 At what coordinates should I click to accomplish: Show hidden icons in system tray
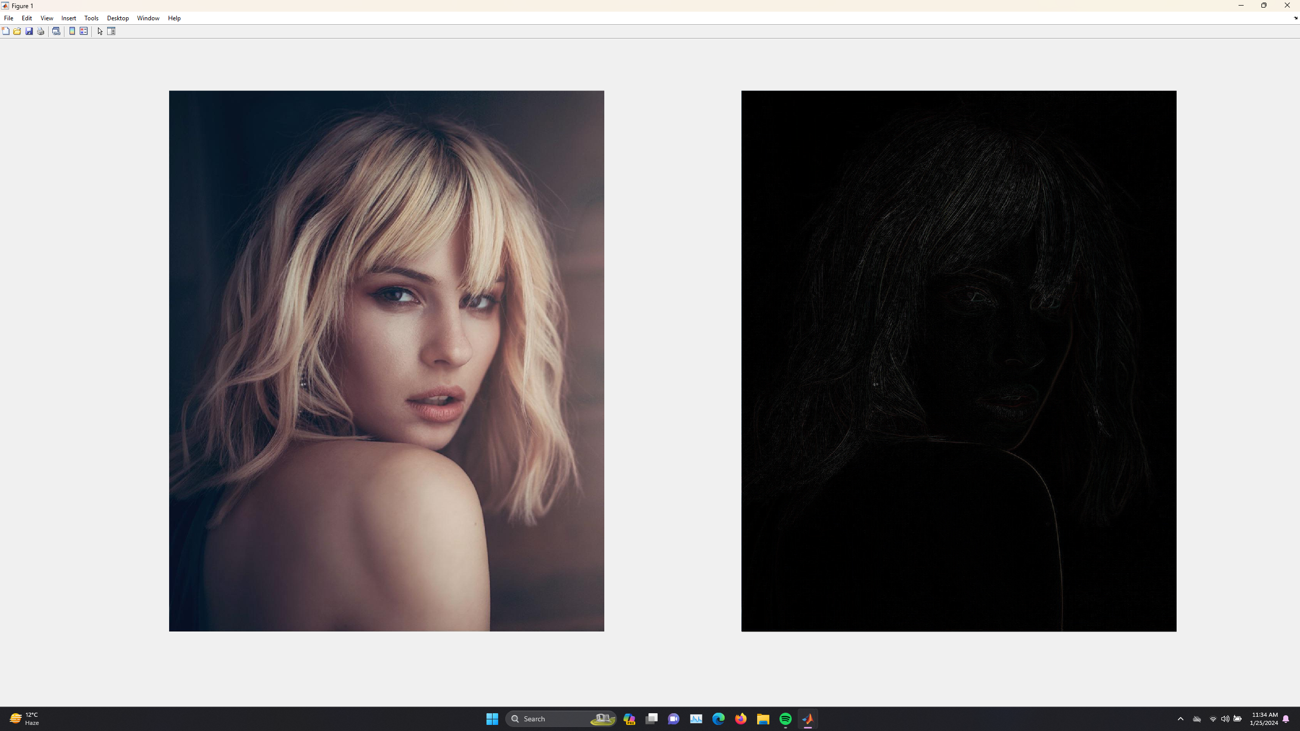coord(1181,719)
